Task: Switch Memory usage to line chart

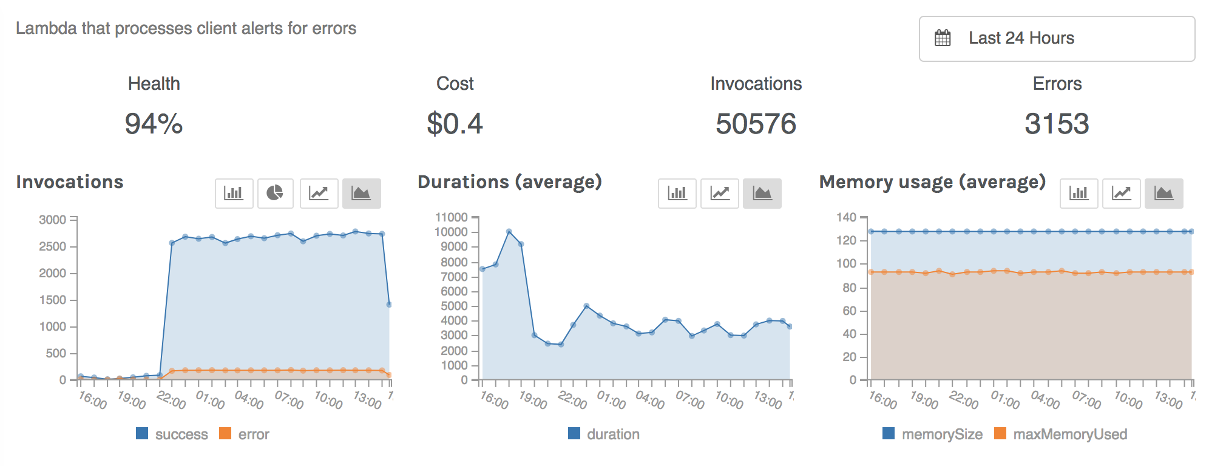Action: point(1121,194)
